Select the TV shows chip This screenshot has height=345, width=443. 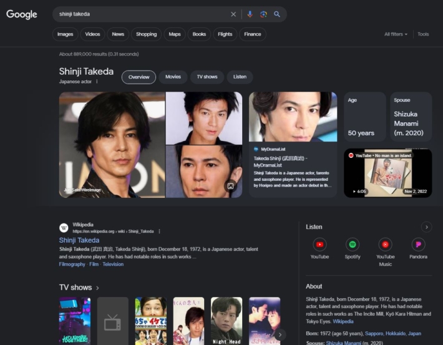(207, 77)
